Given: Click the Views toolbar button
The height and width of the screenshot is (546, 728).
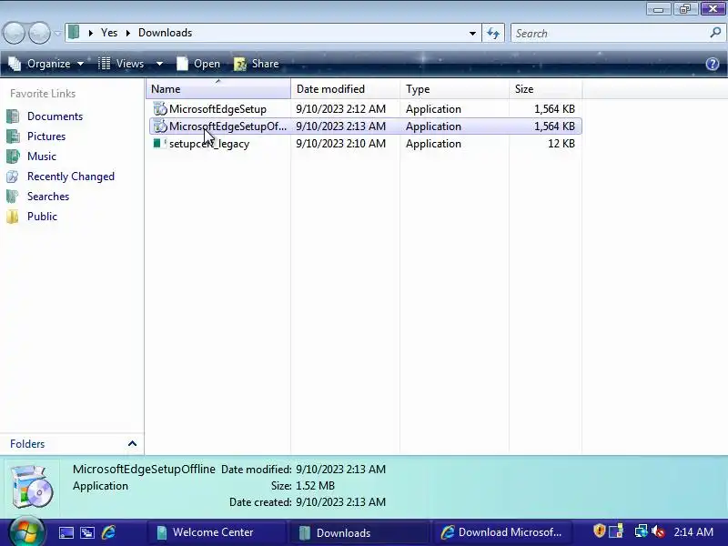Looking at the screenshot, I should point(121,64).
